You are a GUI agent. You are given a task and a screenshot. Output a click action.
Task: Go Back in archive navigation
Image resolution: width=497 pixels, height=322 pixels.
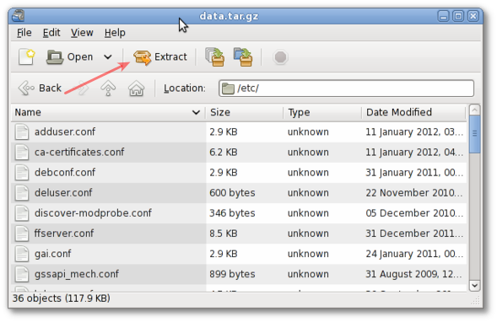40,88
